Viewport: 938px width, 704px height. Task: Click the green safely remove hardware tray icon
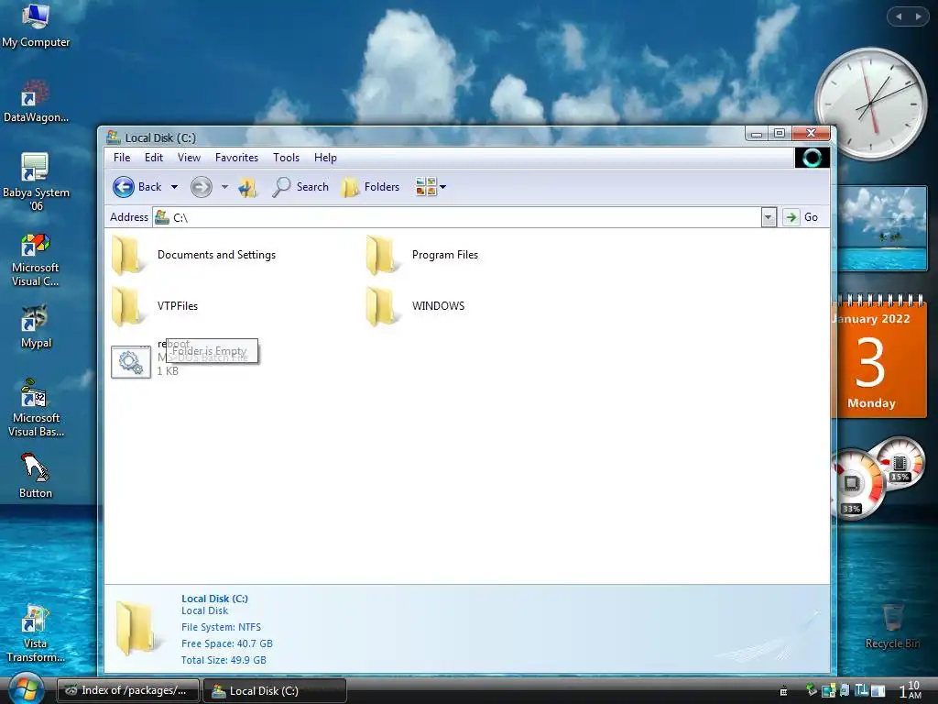(812, 689)
